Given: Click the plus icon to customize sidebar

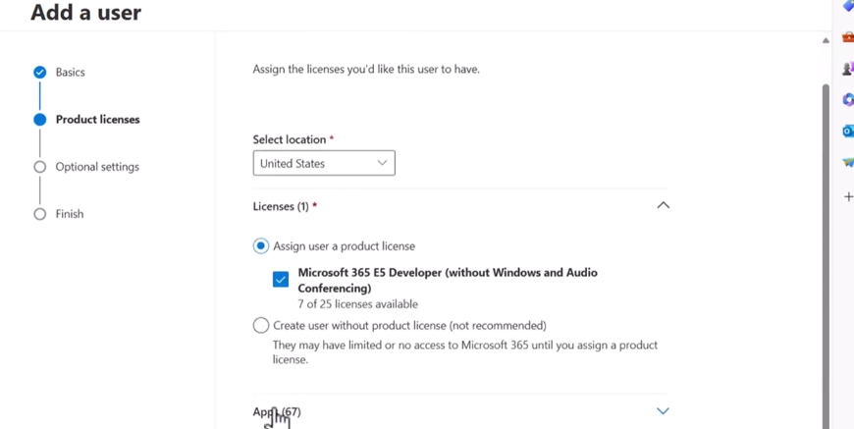Looking at the screenshot, I should point(848,197).
